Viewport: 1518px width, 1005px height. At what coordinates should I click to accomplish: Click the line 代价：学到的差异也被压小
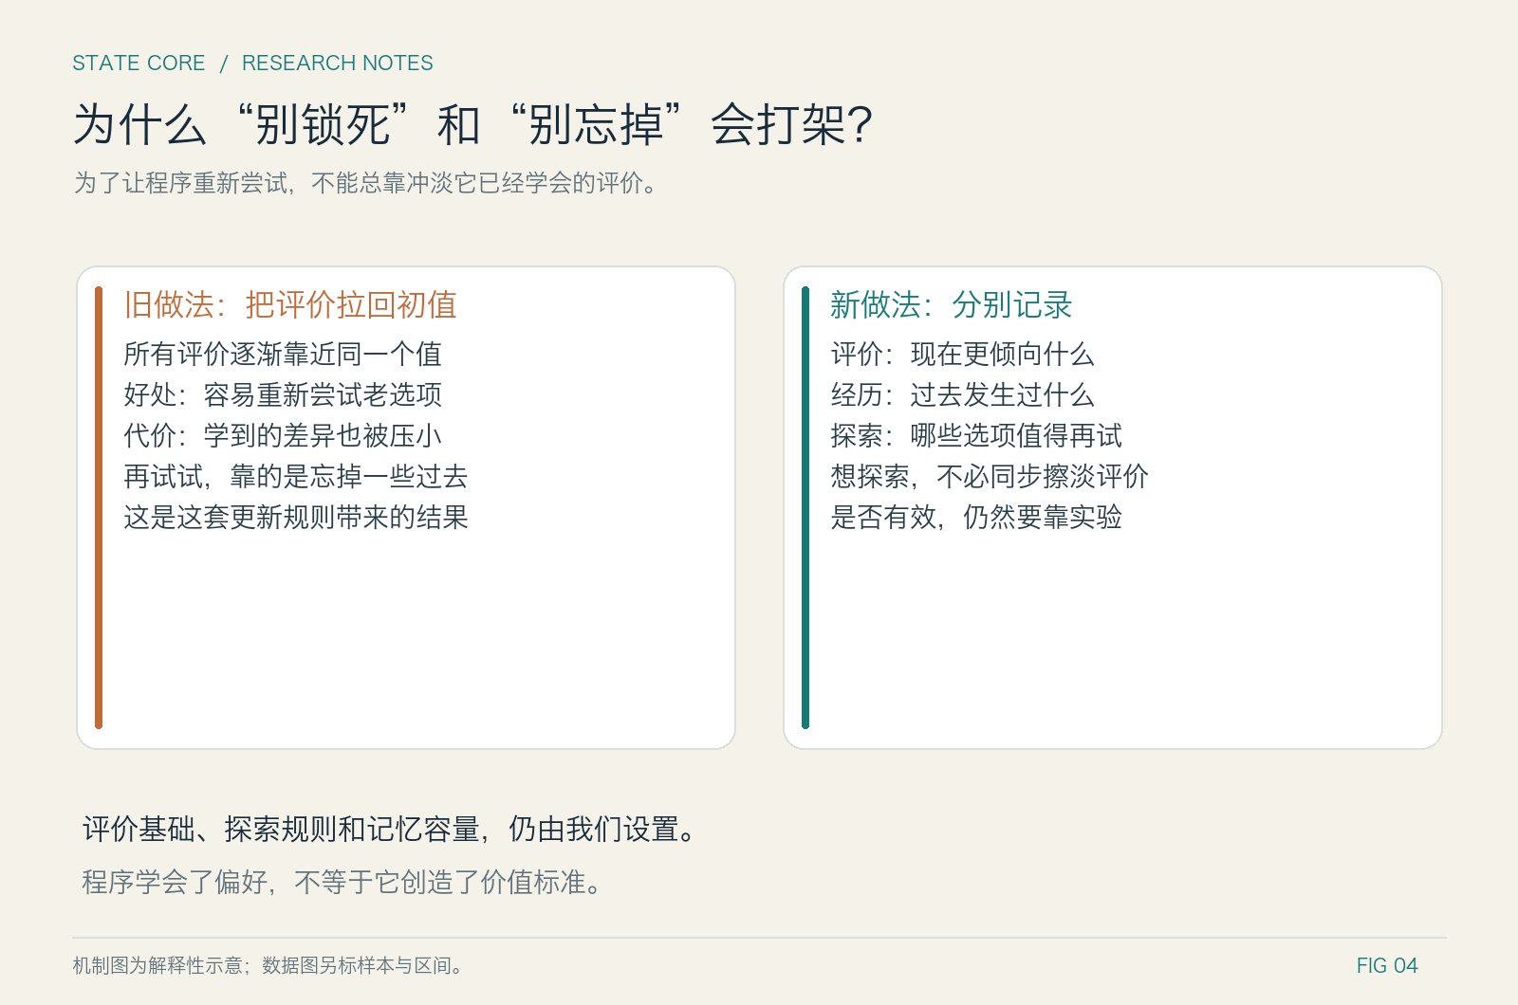(x=283, y=435)
